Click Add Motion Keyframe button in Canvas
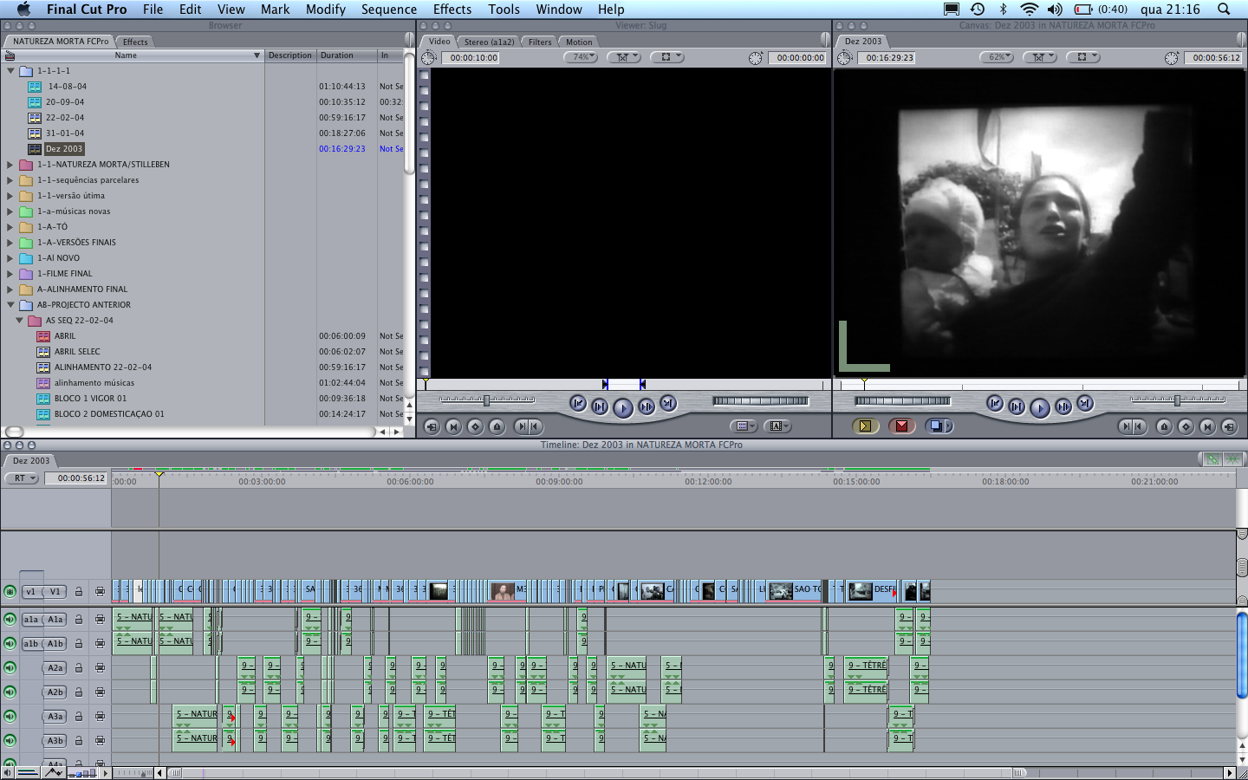Viewport: 1248px width, 780px height. coord(1186,426)
